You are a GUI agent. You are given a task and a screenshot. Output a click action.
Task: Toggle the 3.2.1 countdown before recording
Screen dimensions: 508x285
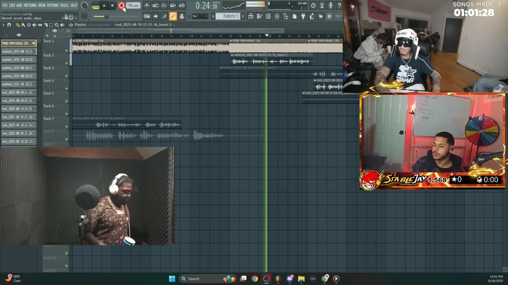click(164, 6)
